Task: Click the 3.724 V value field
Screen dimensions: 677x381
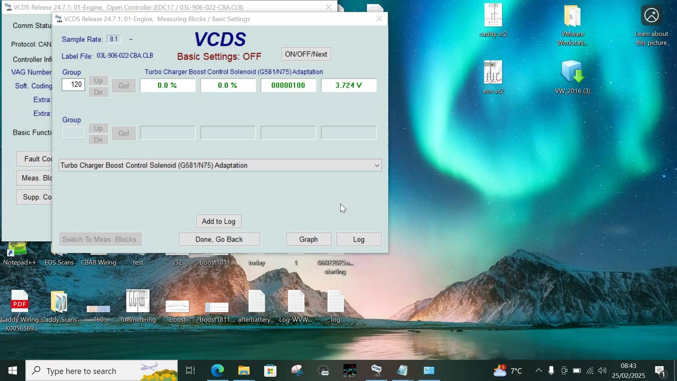Action: tap(349, 85)
